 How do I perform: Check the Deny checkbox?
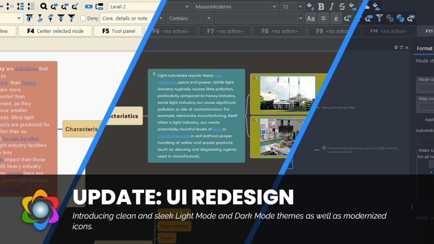(x=83, y=18)
